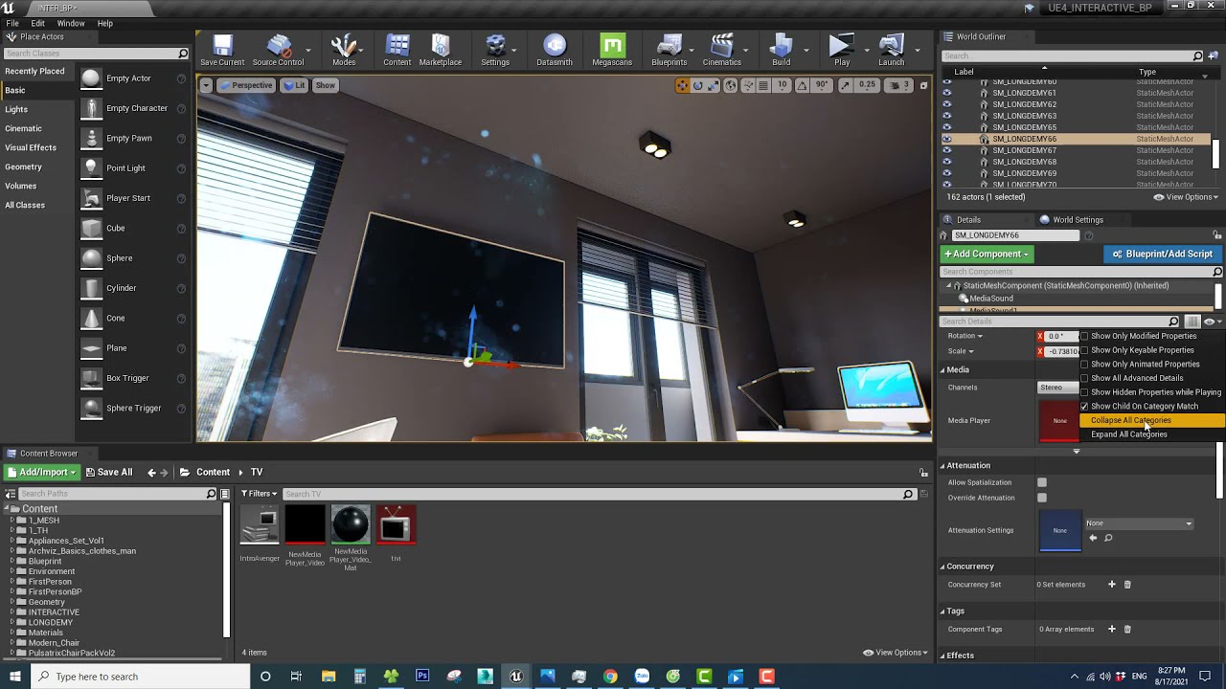Open Photoshop from the Windows taskbar

[422, 677]
